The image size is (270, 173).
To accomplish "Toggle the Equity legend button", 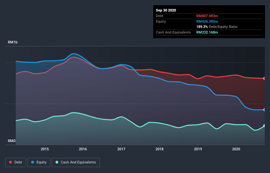I will (39, 162).
